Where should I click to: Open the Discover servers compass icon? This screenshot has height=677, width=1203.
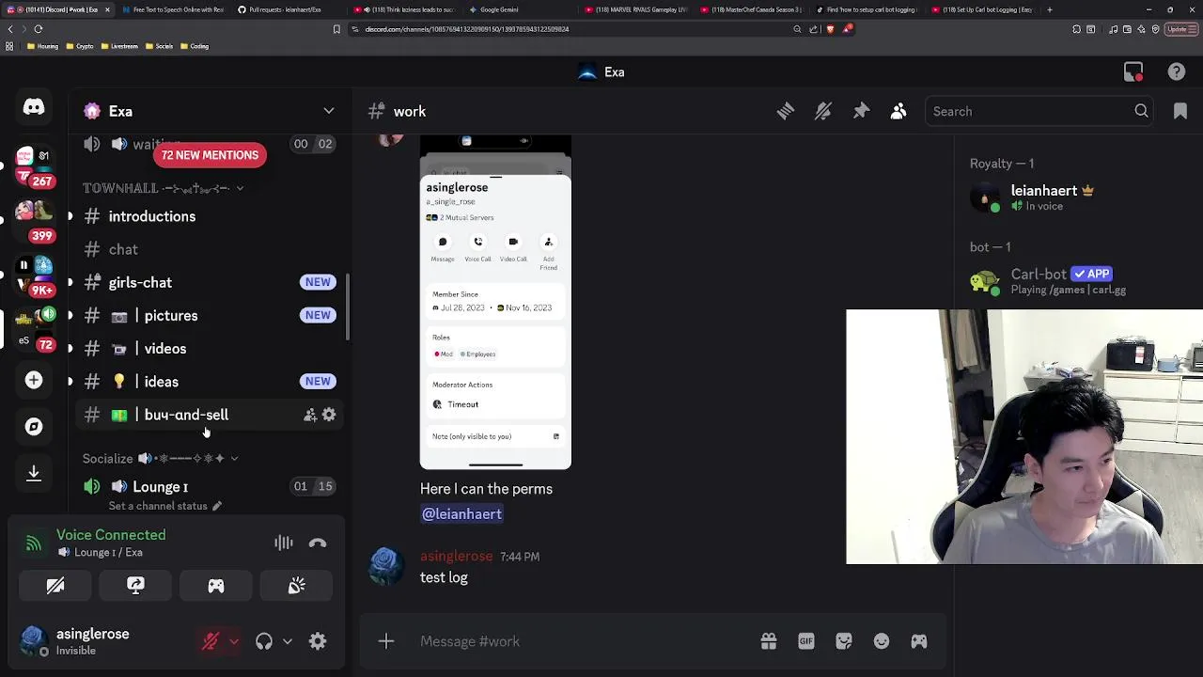(34, 426)
